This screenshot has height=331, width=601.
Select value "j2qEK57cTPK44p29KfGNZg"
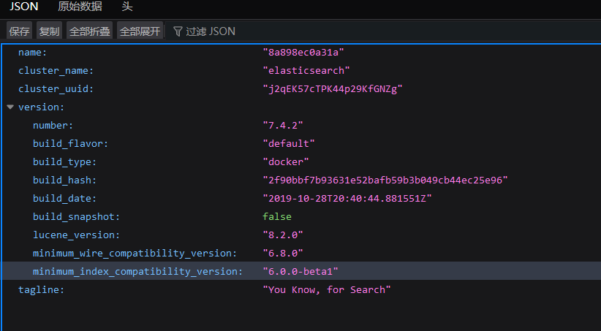tap(333, 89)
